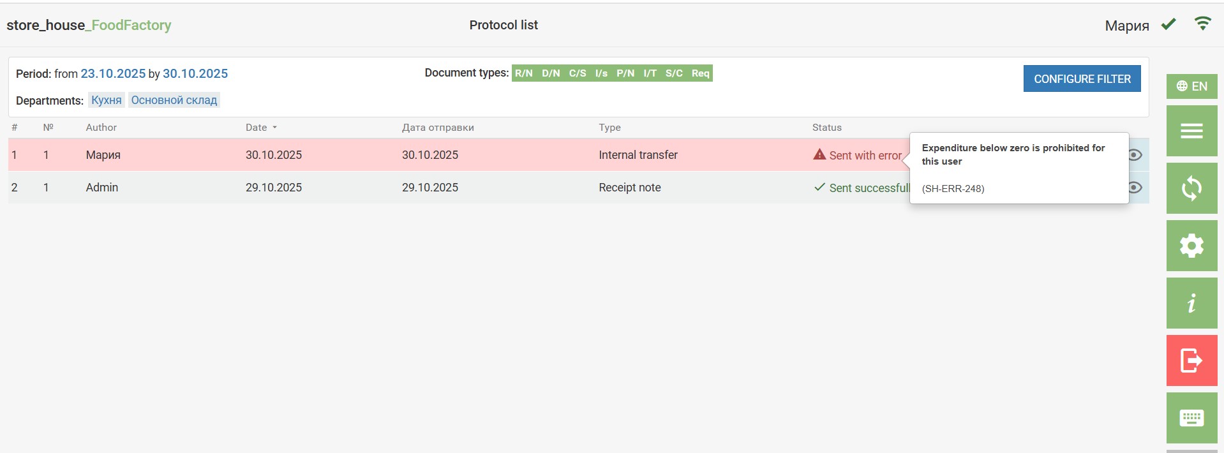Click the info icon button
This screenshot has width=1224, height=453.
(x=1191, y=303)
